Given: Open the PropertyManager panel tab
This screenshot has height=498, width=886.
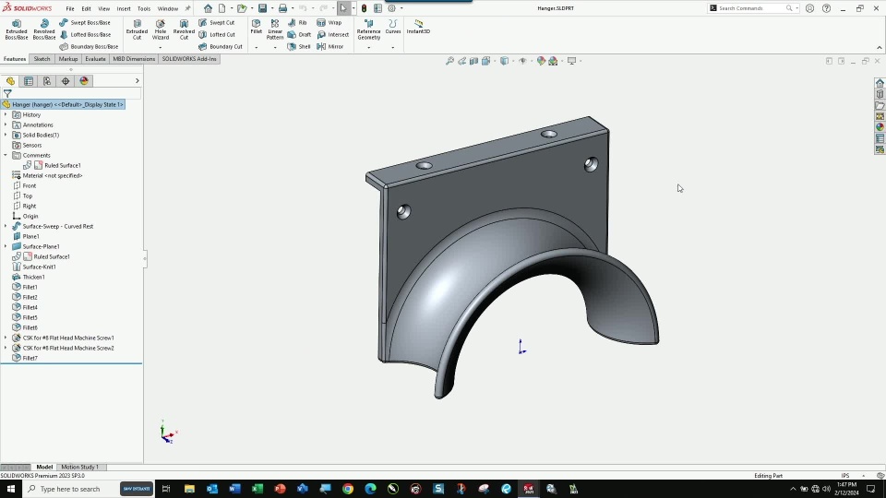Looking at the screenshot, I should 29,81.
